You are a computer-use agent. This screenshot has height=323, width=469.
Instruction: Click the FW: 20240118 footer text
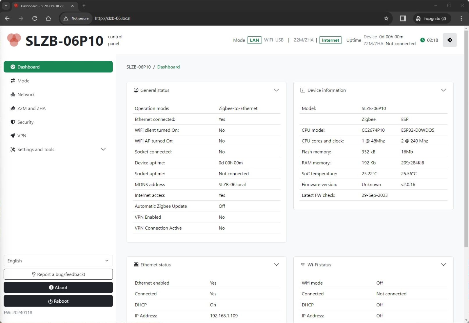click(18, 313)
